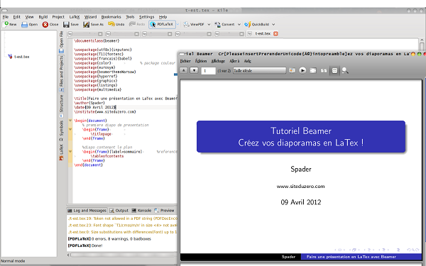
Task: Open Édition menu in PDF viewer
Action: [x=201, y=61]
